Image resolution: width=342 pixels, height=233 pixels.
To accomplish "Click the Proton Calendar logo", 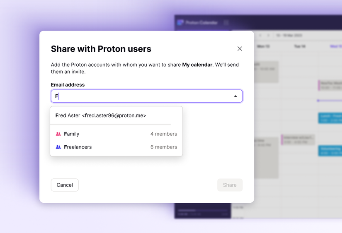I will click(180, 22).
